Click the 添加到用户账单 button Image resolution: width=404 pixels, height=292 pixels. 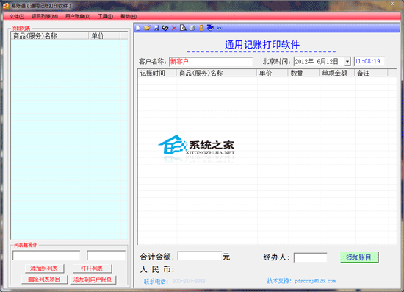click(x=93, y=279)
